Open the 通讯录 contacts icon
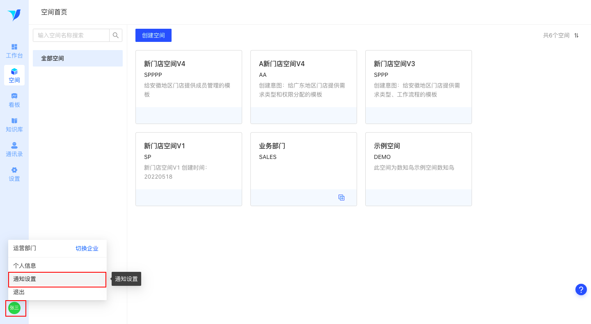Image resolution: width=591 pixels, height=324 pixels. (14, 145)
